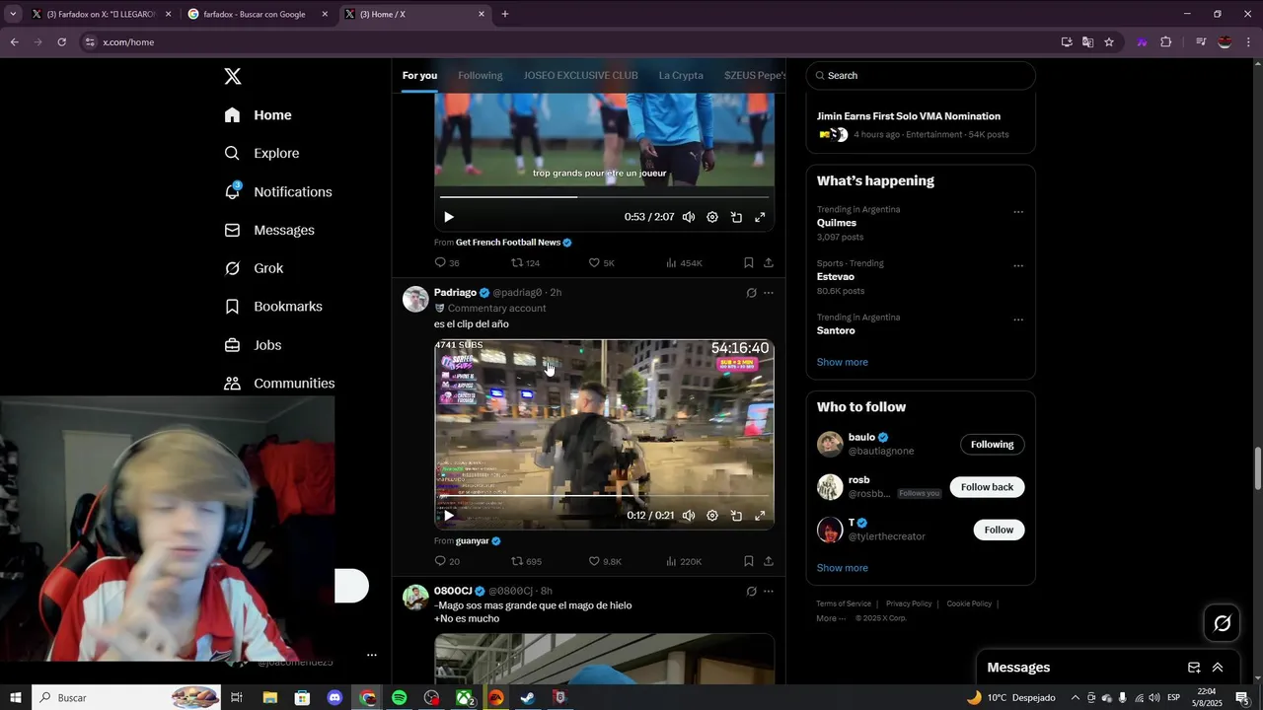Open options for Estevao trend
Image resolution: width=1263 pixels, height=710 pixels.
(x=1018, y=266)
